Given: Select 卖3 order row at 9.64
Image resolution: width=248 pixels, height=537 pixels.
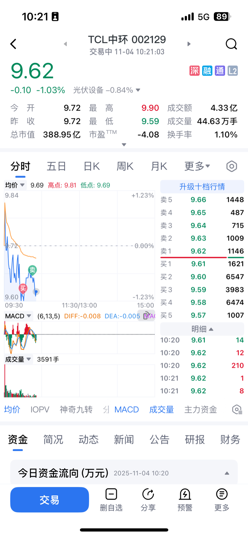Looking at the screenshot, I should click(x=202, y=225).
